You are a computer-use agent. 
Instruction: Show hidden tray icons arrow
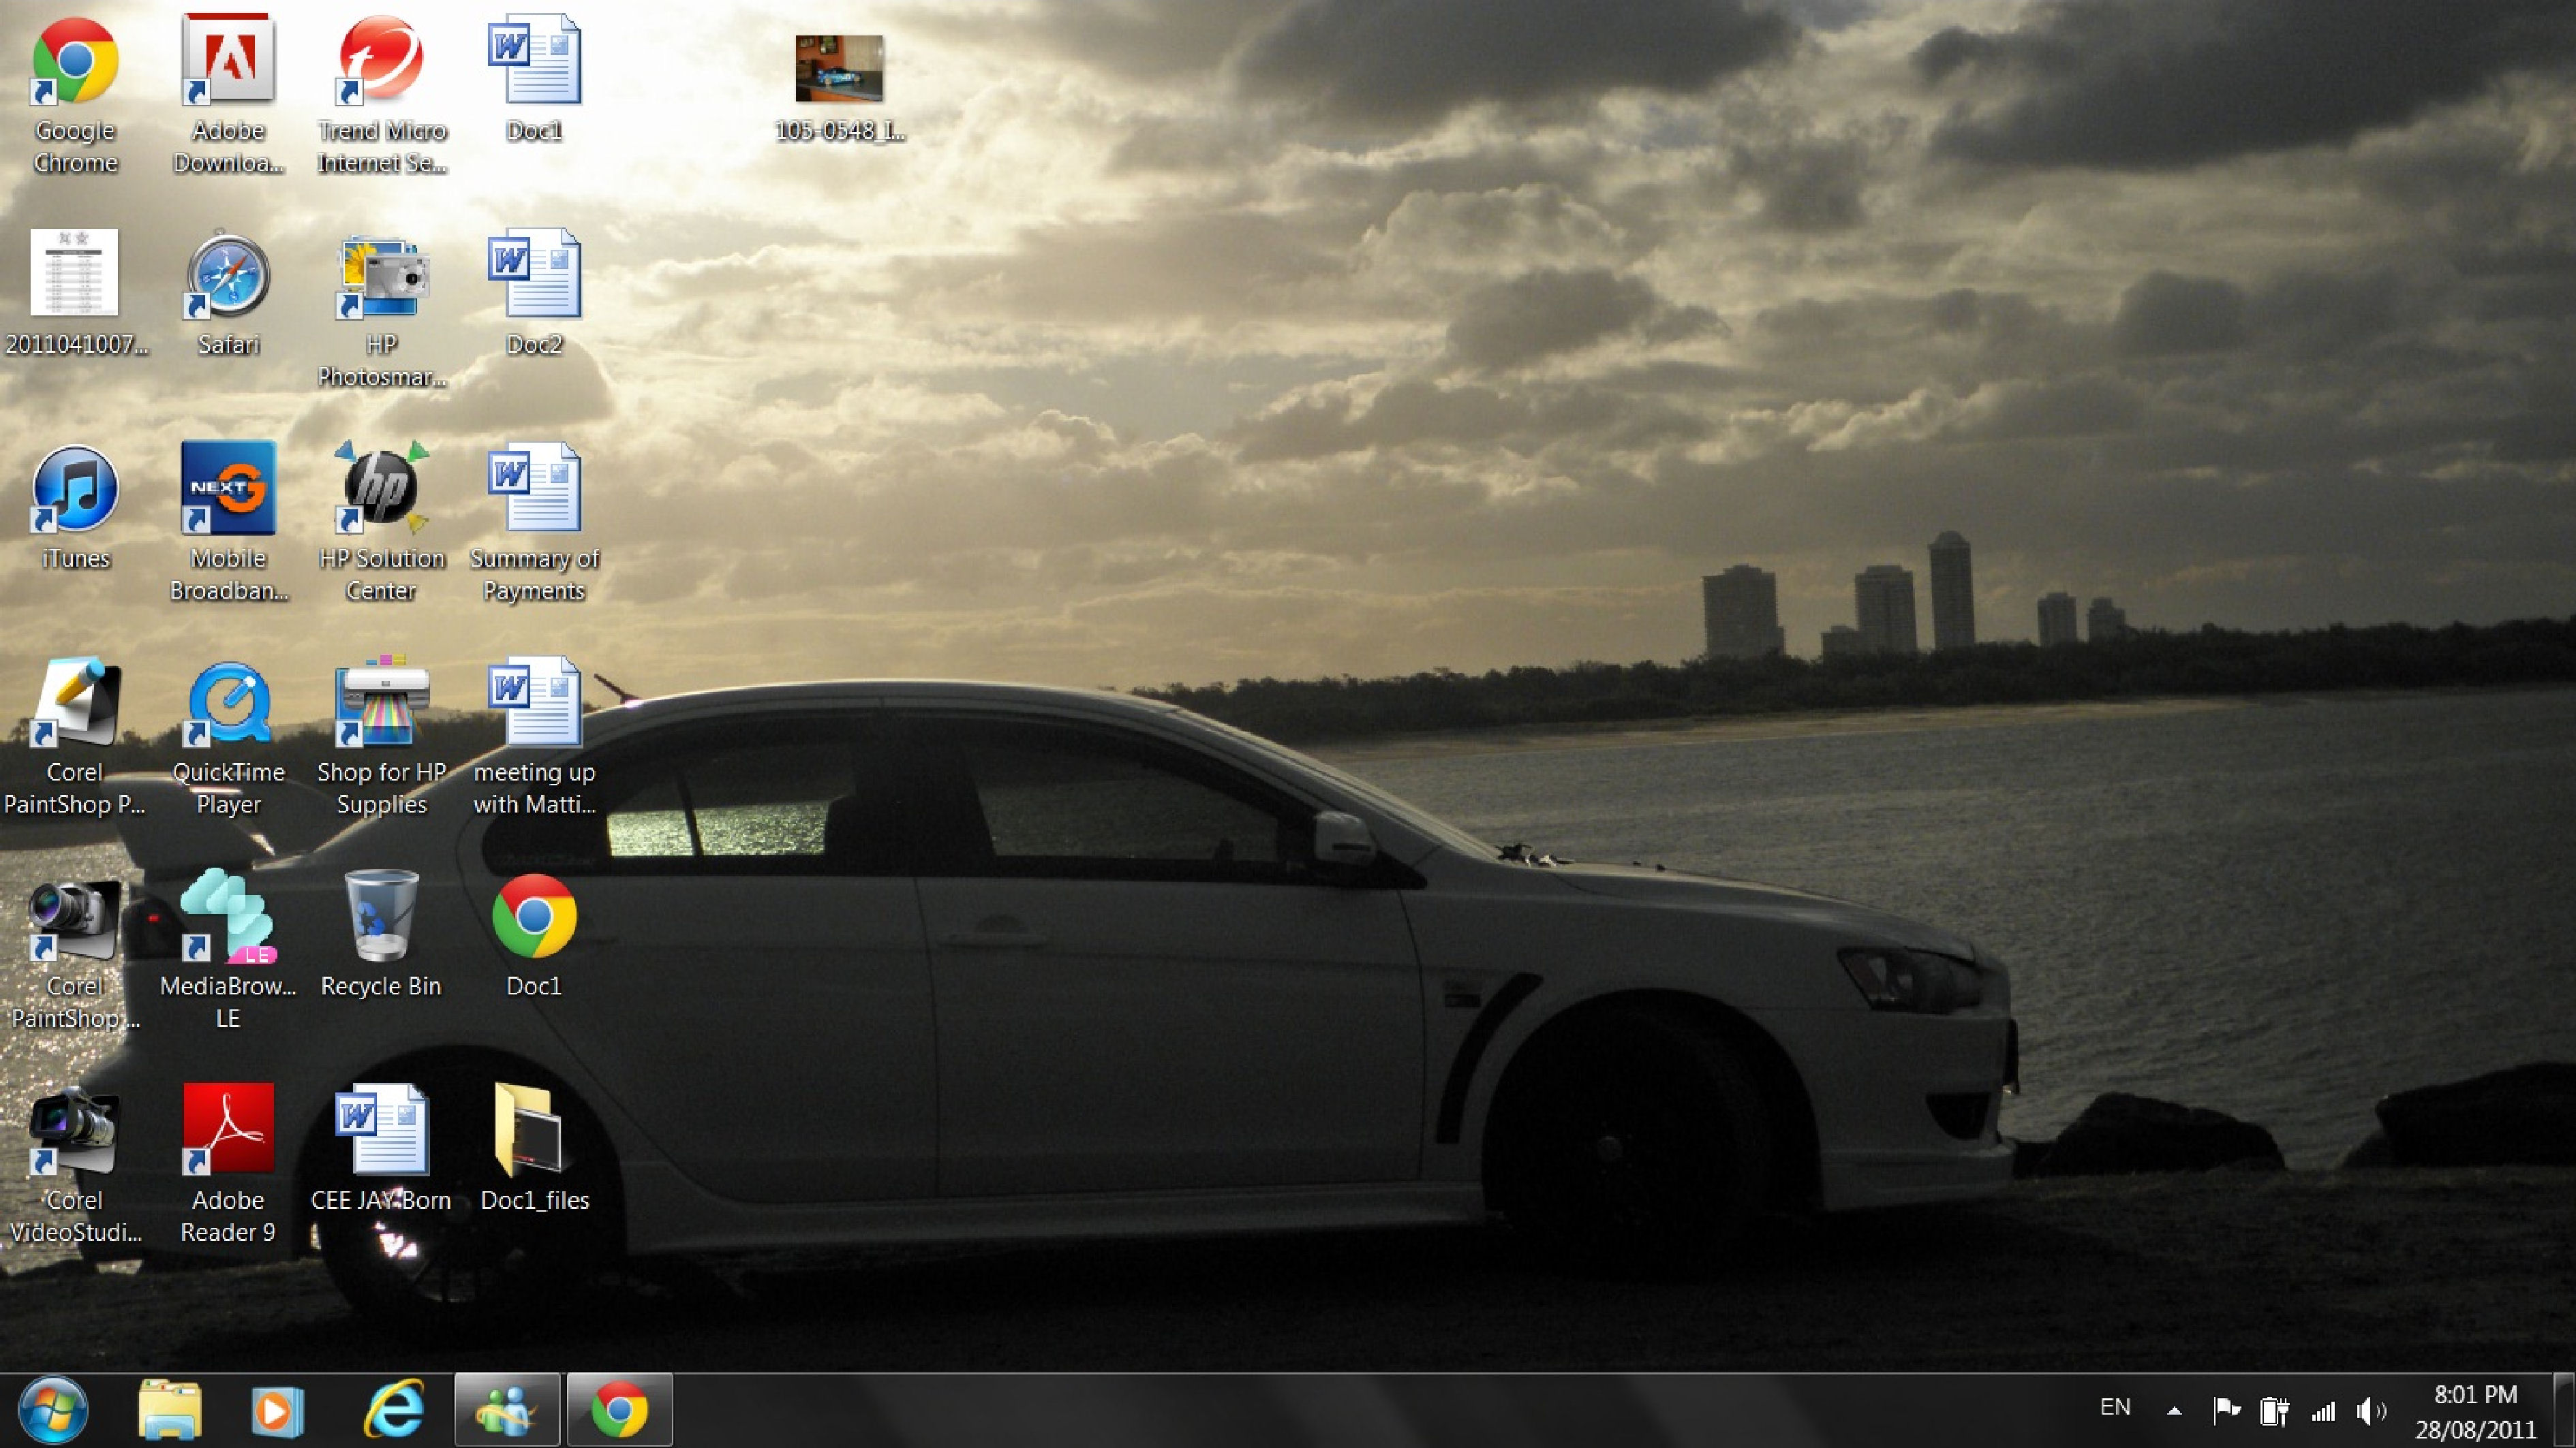pos(2174,1410)
